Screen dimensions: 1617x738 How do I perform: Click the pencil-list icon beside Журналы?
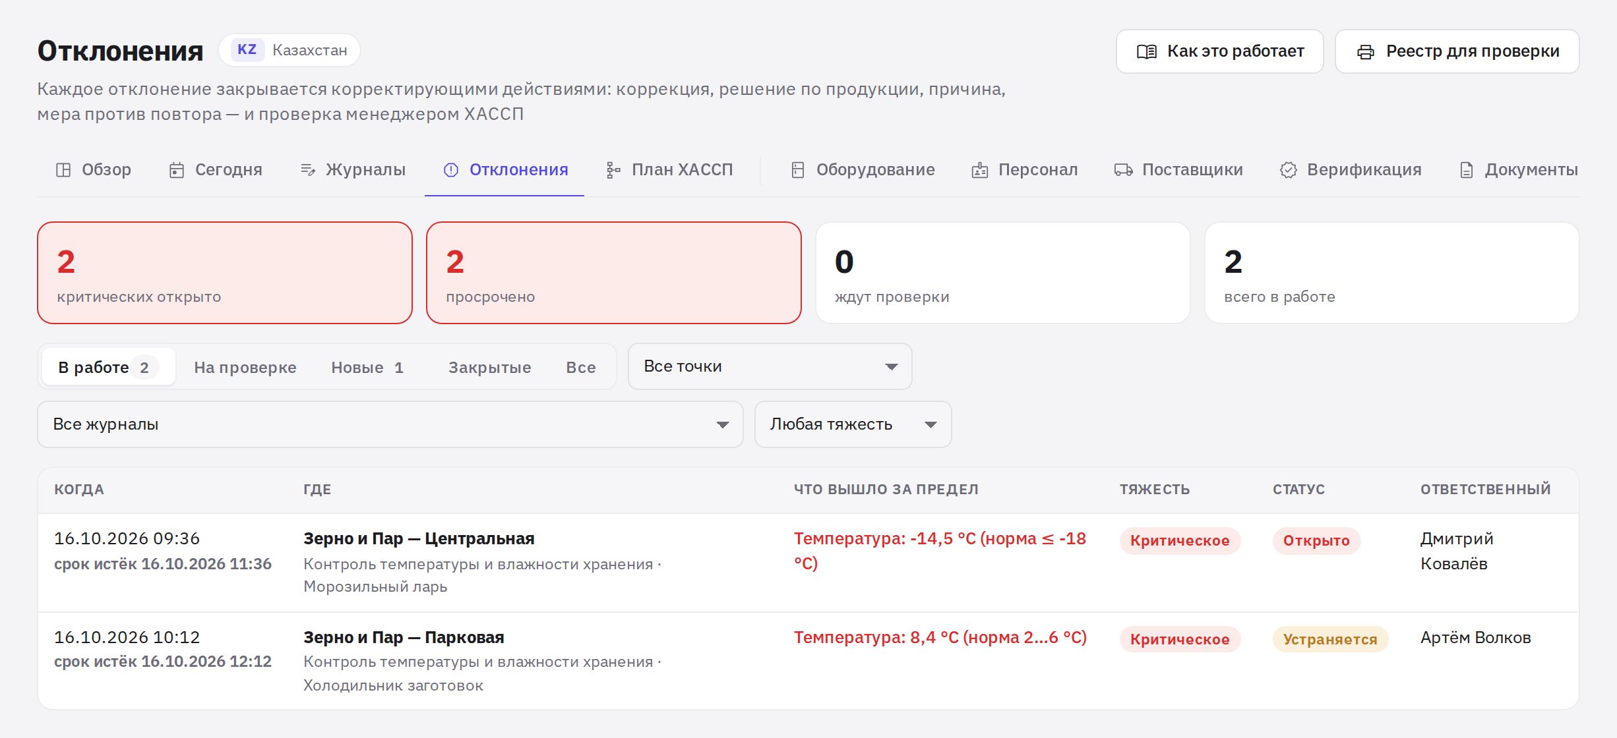point(307,170)
